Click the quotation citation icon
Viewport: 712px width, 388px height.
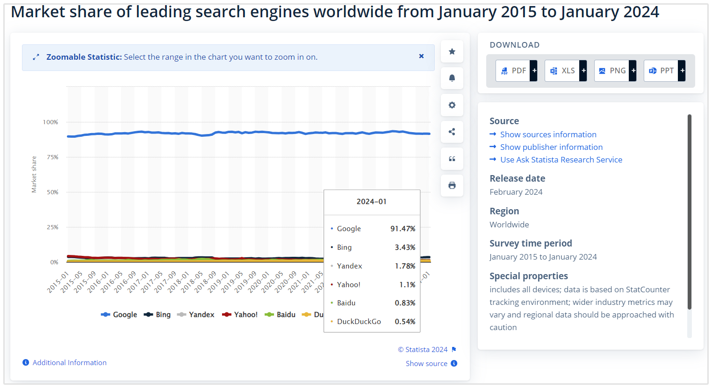tap(452, 159)
